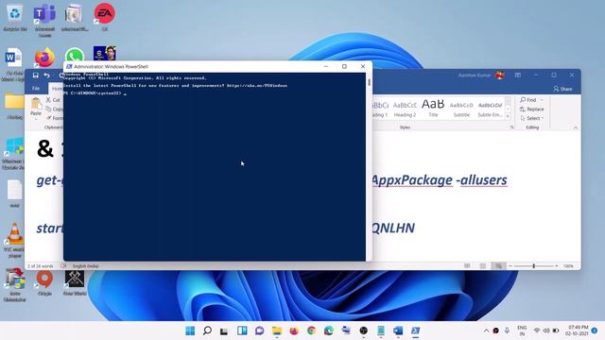Viewport: 605px width, 340px height.
Task: Open the Find dropdown arrow in Word
Action: [x=542, y=100]
